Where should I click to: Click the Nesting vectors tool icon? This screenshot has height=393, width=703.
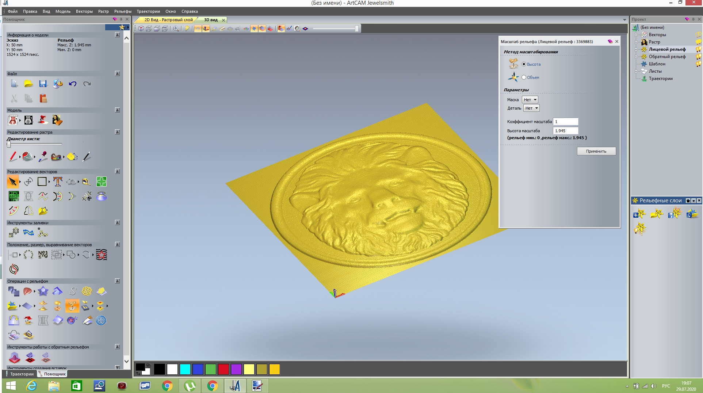coord(43,255)
